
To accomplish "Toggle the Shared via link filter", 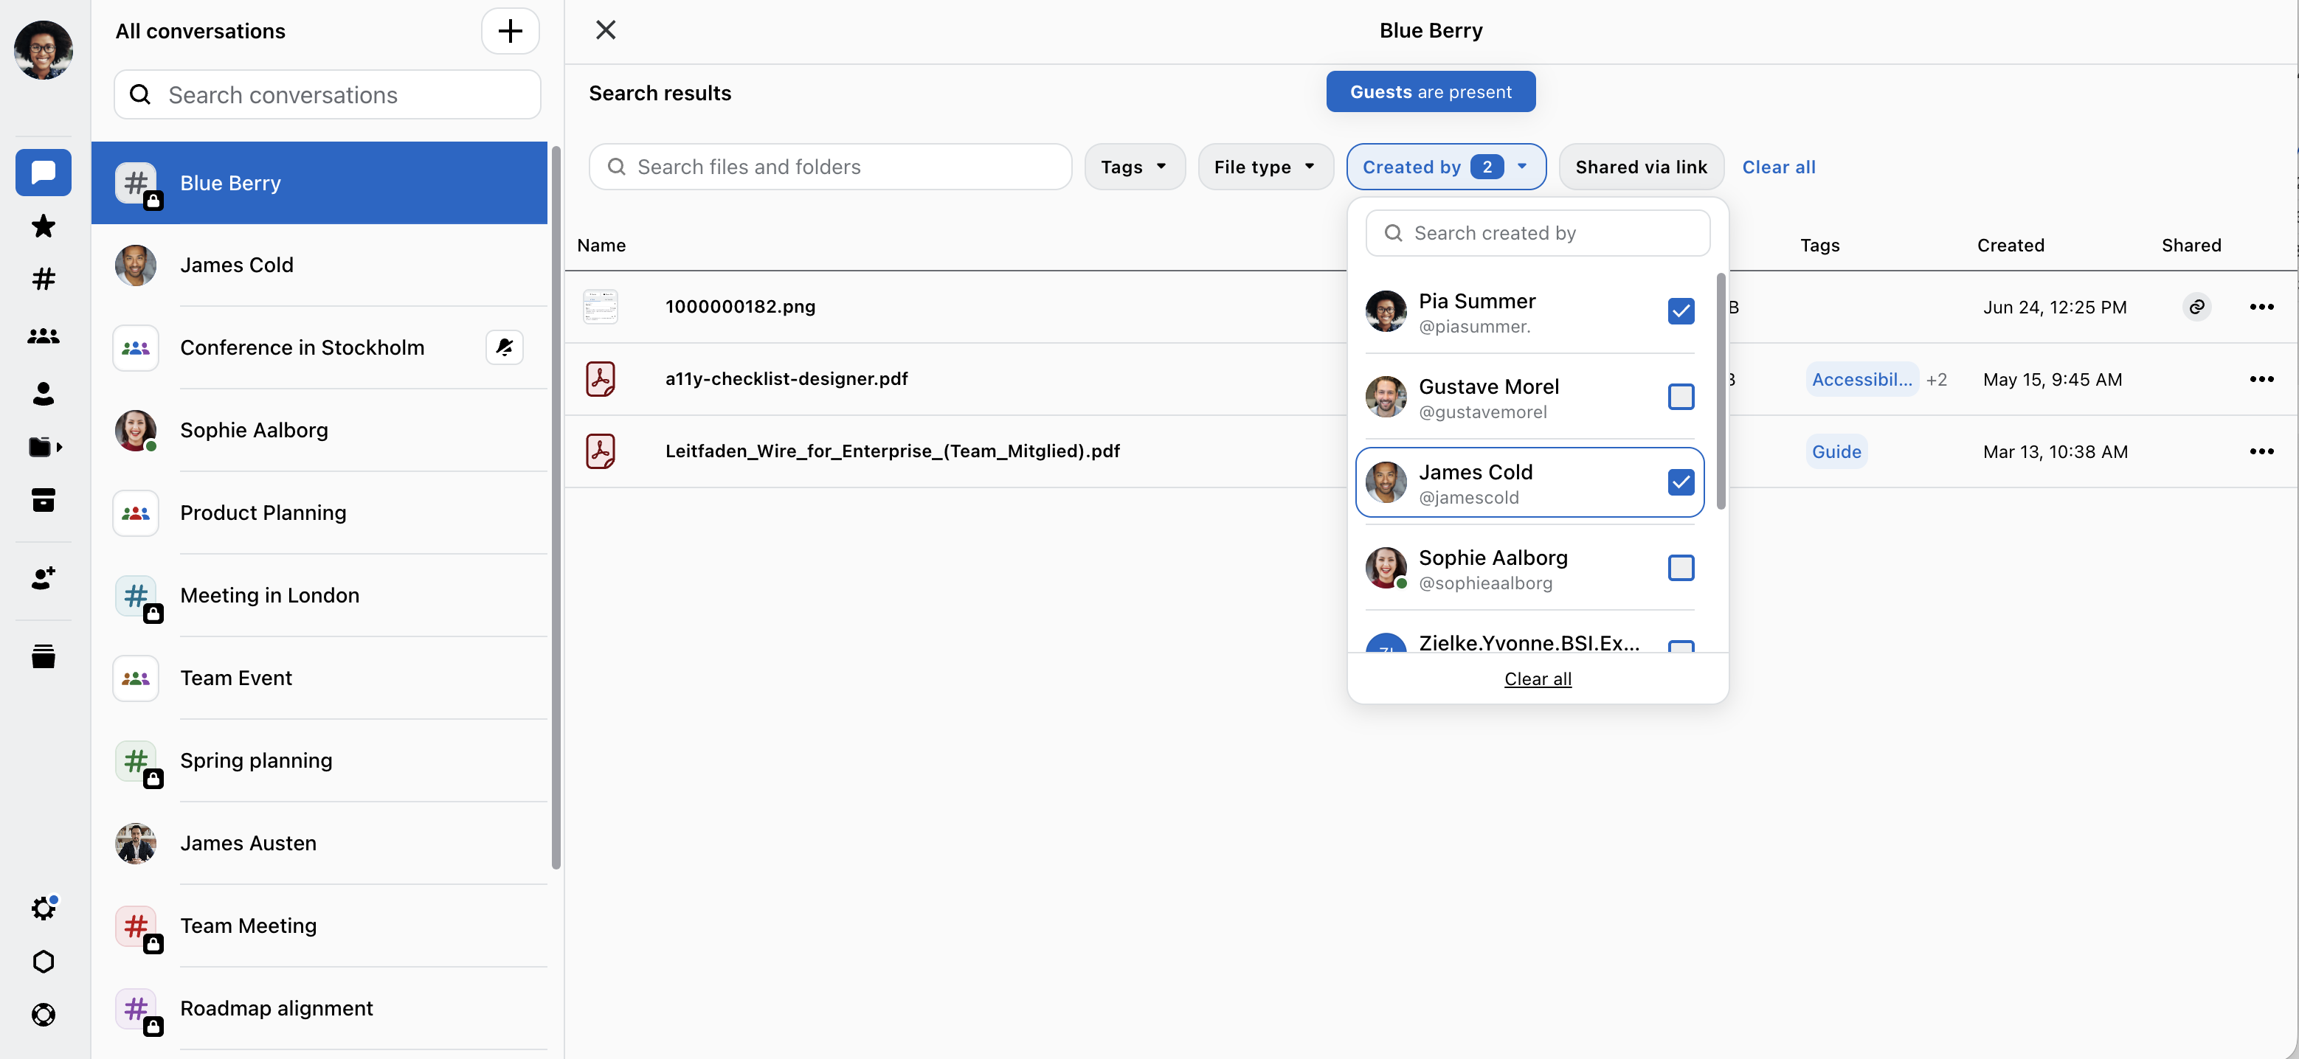I will [x=1640, y=167].
